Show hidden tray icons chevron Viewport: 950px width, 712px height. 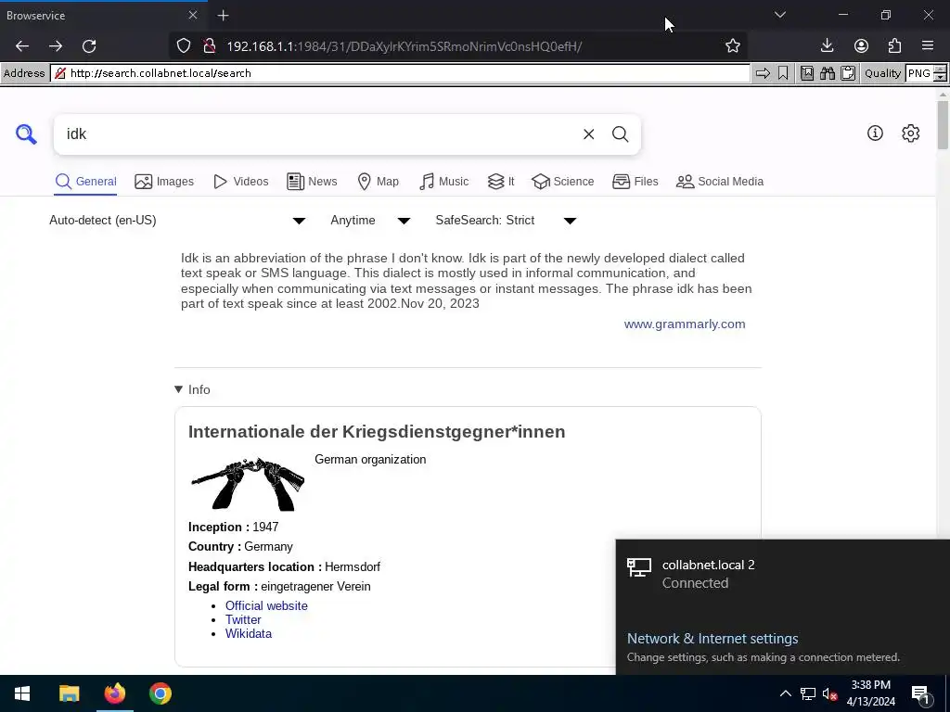[785, 693]
